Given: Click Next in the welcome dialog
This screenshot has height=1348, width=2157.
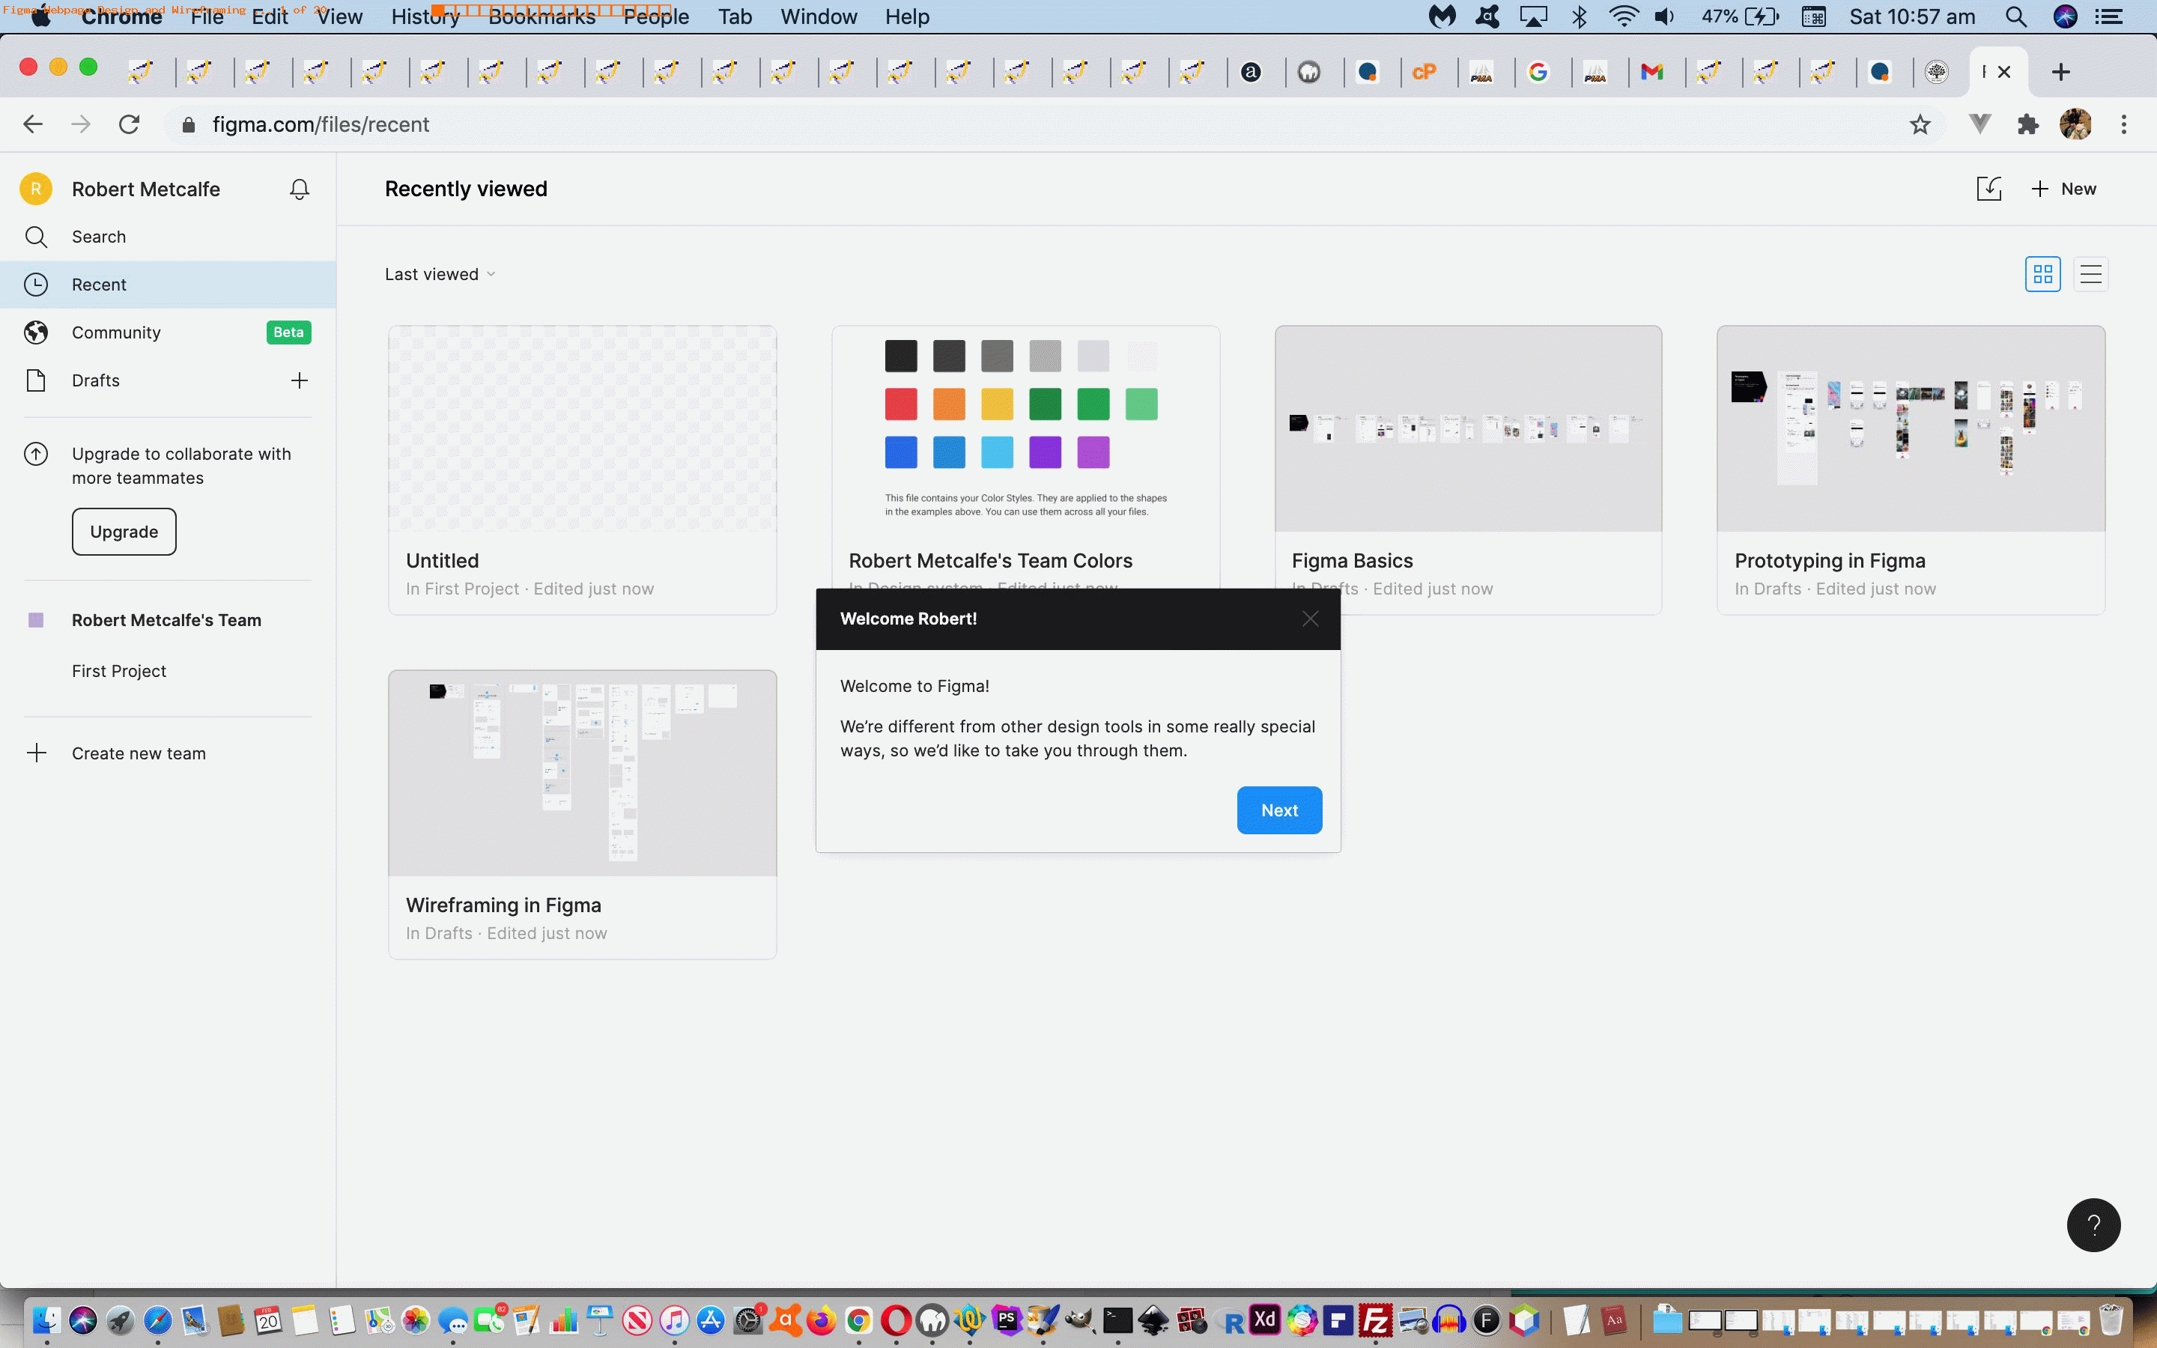Looking at the screenshot, I should point(1279,810).
